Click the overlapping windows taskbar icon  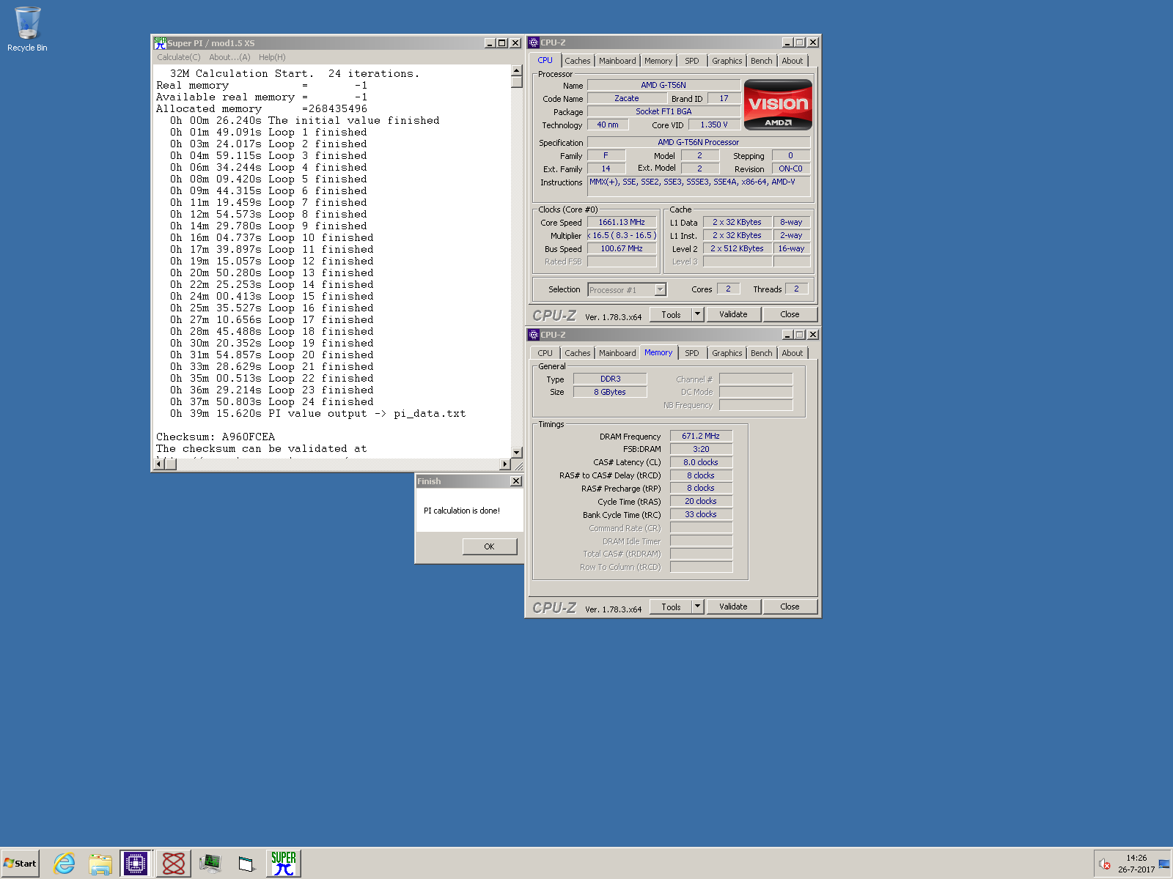[x=246, y=864]
